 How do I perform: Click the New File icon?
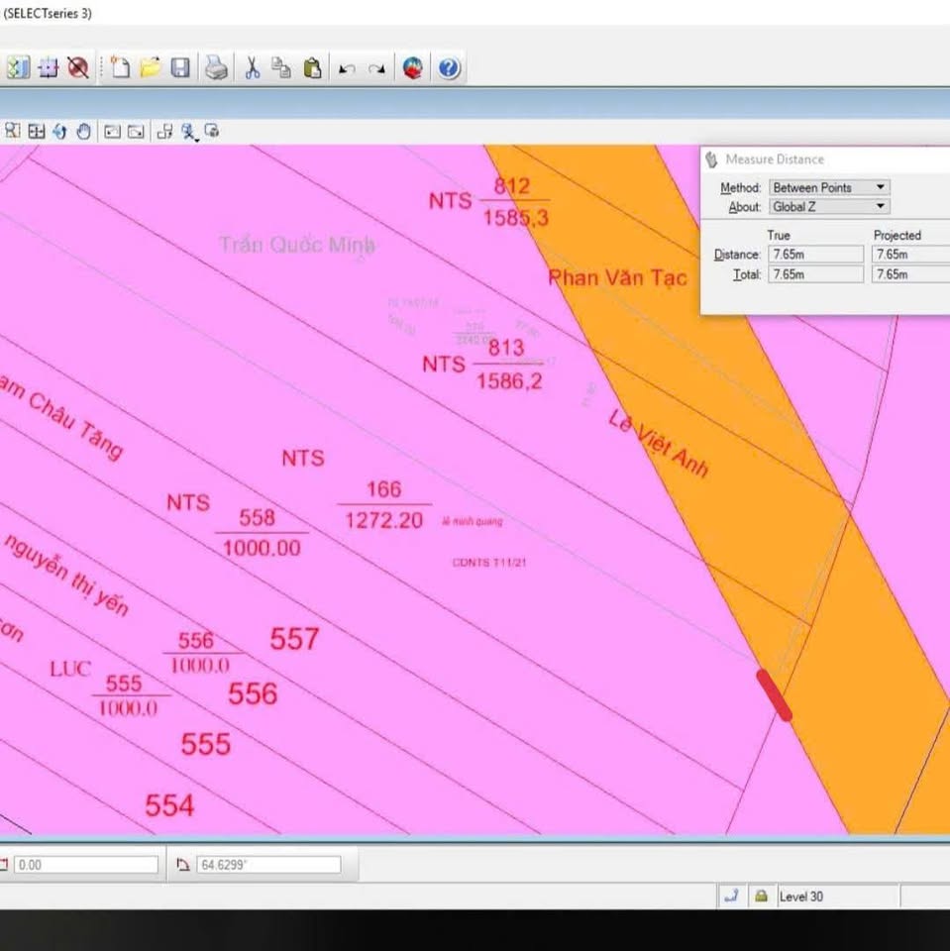120,68
